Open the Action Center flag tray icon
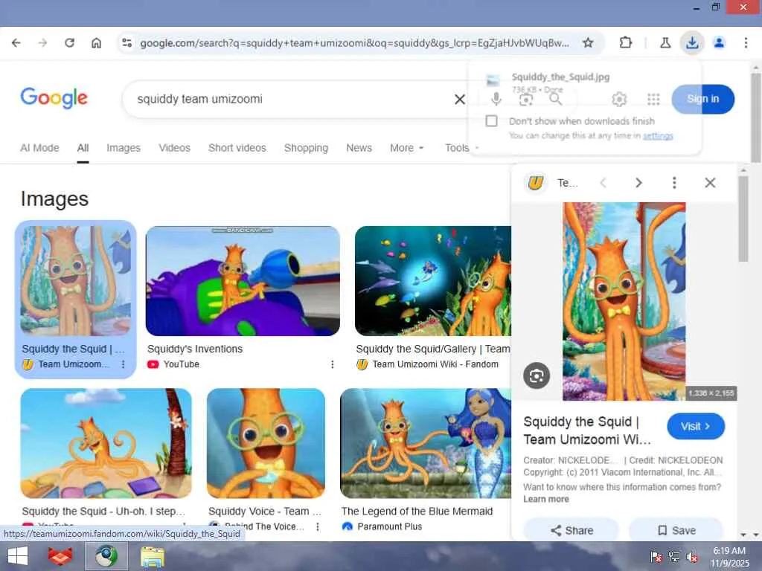The height and width of the screenshot is (571, 762). (656, 557)
